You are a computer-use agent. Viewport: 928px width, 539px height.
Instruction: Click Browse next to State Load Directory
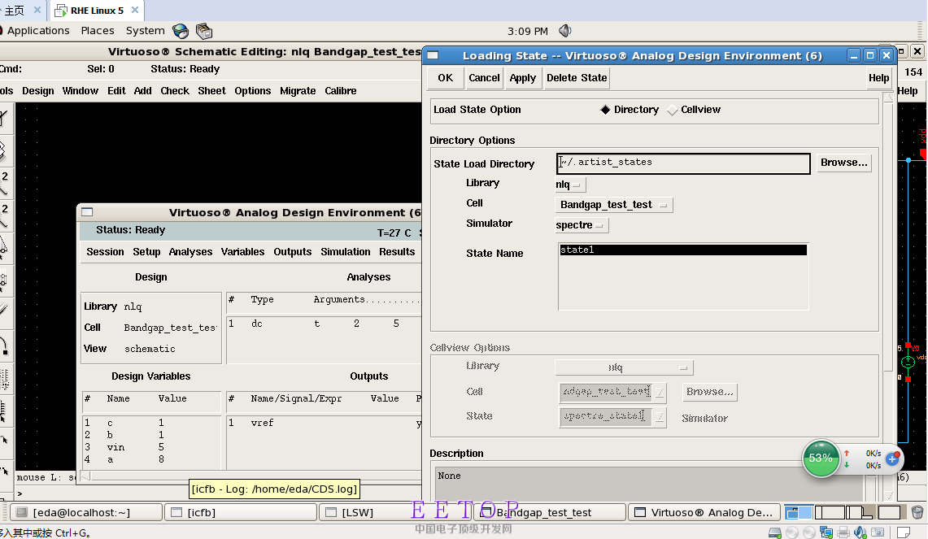(844, 162)
